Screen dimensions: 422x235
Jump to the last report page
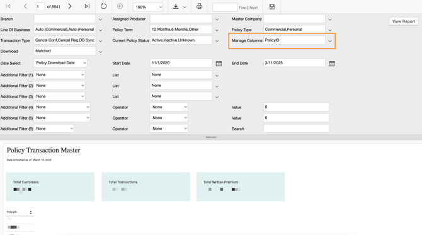click(x=87, y=6)
